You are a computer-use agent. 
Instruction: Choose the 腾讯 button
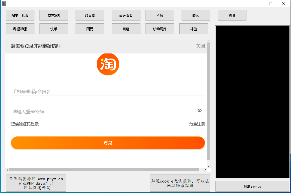pos(232,15)
